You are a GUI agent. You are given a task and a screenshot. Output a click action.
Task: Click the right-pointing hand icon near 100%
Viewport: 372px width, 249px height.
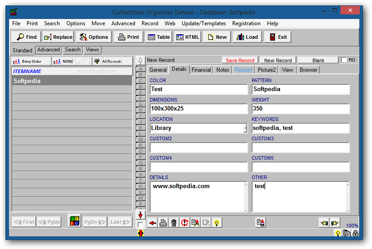tap(335, 223)
